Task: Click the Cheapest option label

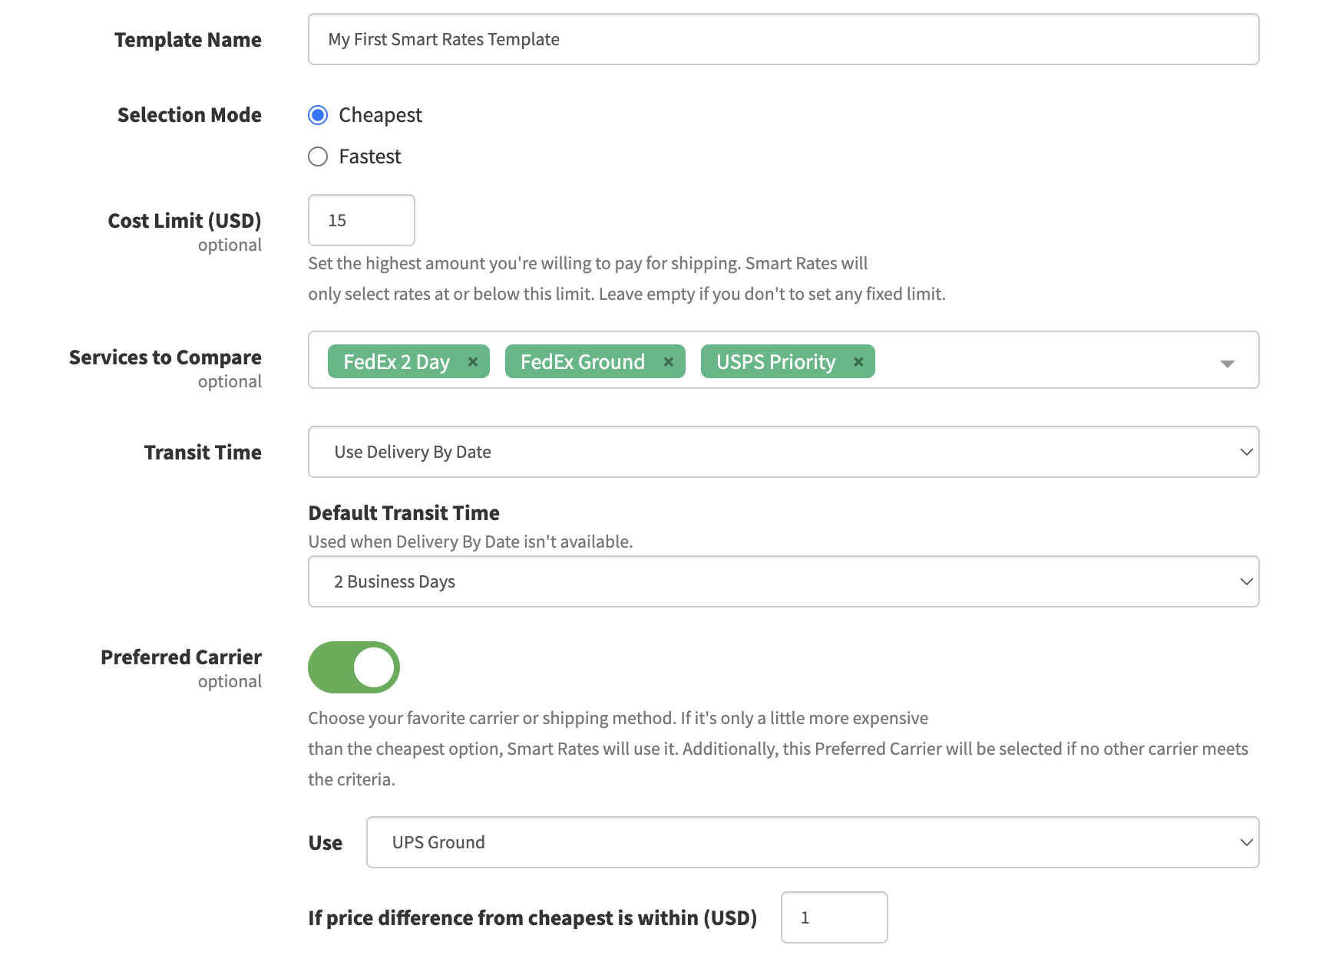Action: [x=380, y=115]
